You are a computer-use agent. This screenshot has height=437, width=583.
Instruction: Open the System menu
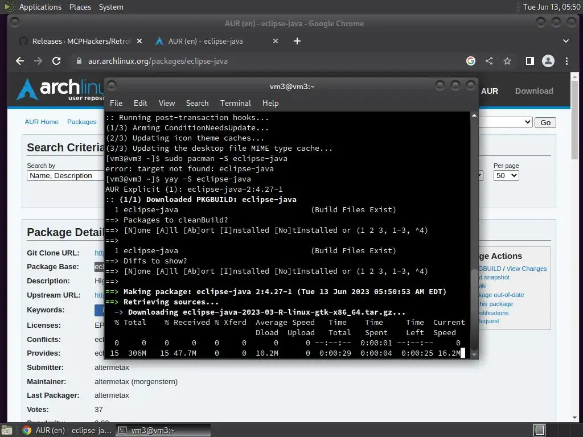[x=111, y=7]
